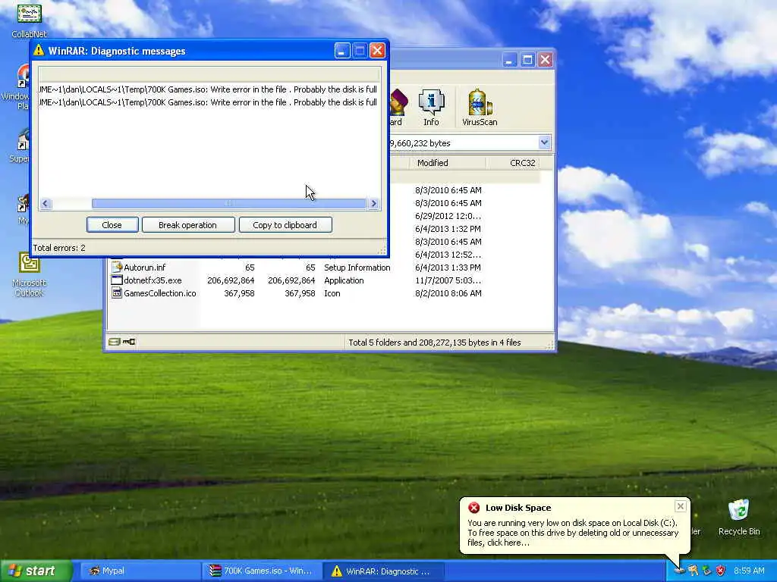
Task: Switch to WinRAR Diagnostic taskbar button
Action: [x=385, y=571]
